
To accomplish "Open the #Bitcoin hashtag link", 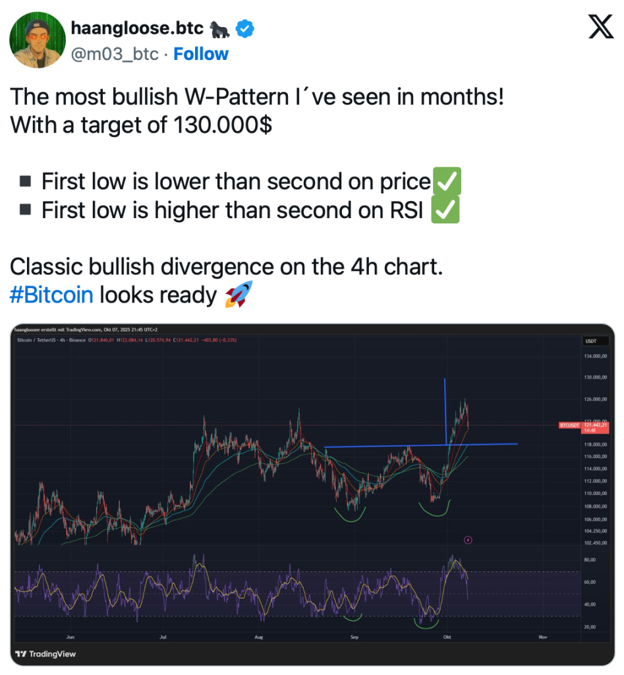I will [51, 295].
